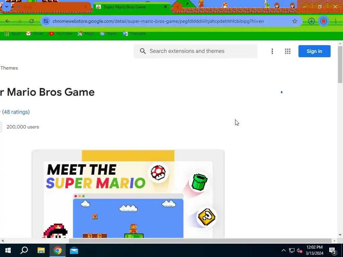The height and width of the screenshot is (257, 343).
Task: Click the Mario Bros Game title heading
Action: point(47,92)
